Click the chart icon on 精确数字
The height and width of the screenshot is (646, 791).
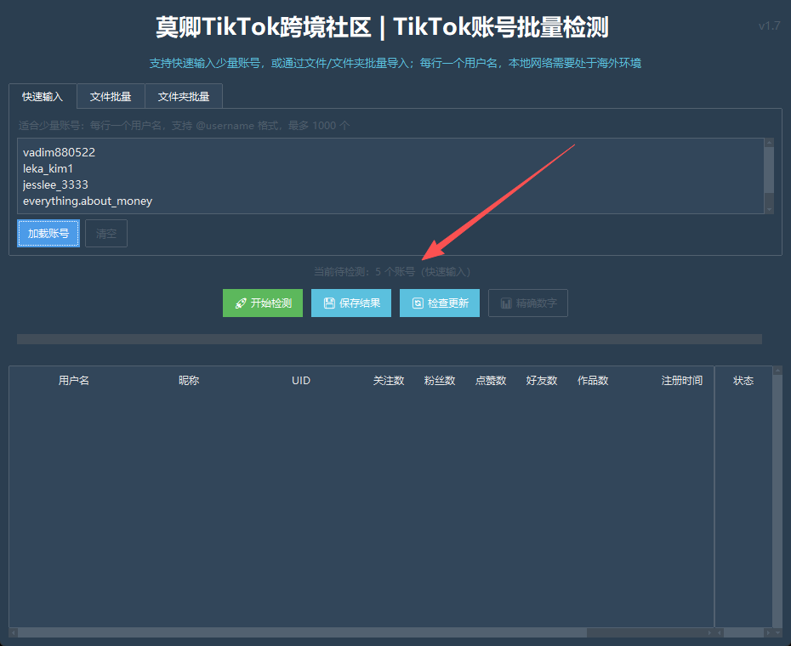(506, 303)
